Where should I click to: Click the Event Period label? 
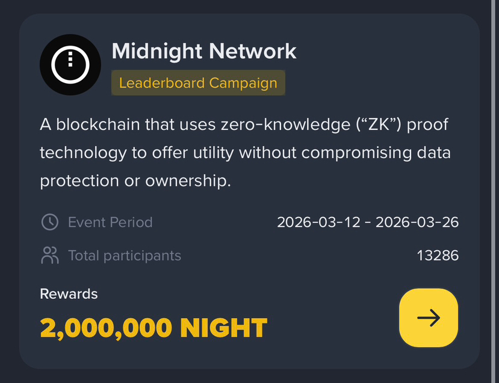pos(110,222)
